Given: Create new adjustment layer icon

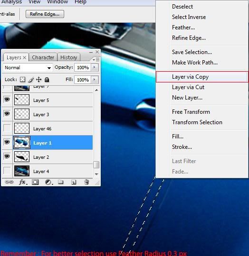Looking at the screenshot, I should (48, 182).
